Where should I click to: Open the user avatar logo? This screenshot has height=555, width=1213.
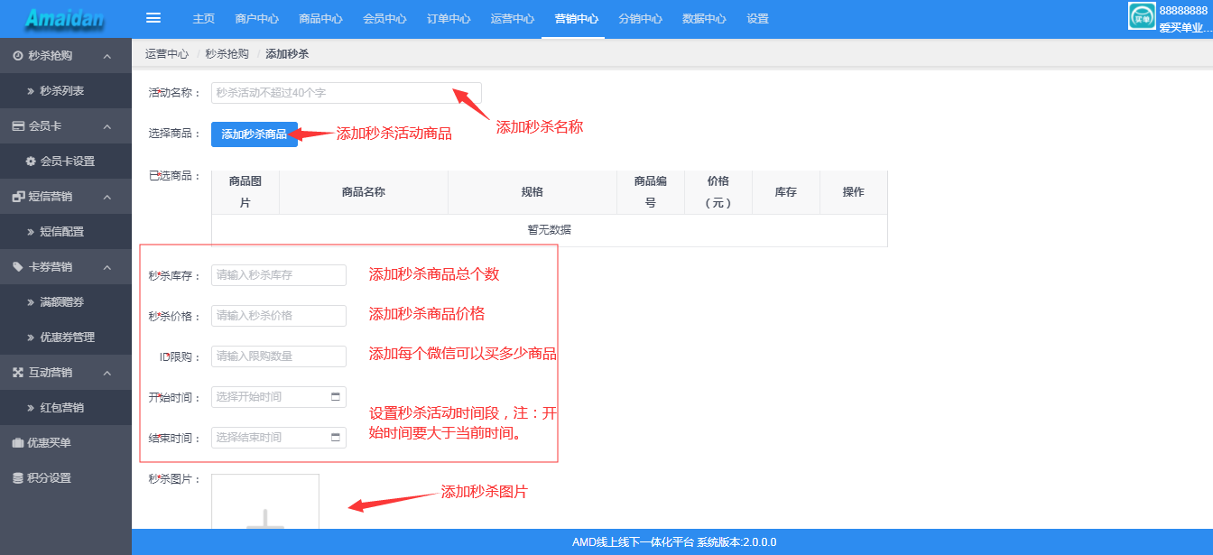tap(1142, 17)
